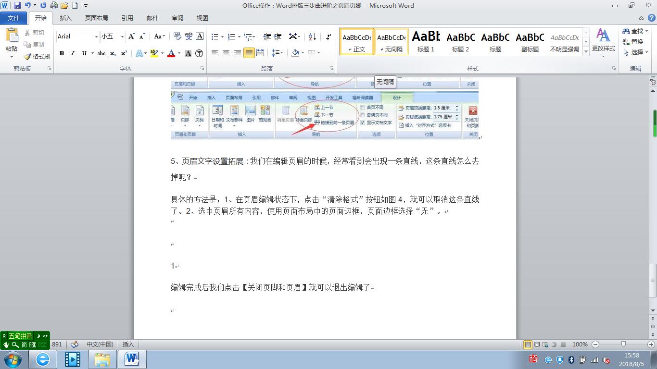This screenshot has width=657, height=369.
Task: Switch to the 插入 ribbon tab
Action: point(65,18)
